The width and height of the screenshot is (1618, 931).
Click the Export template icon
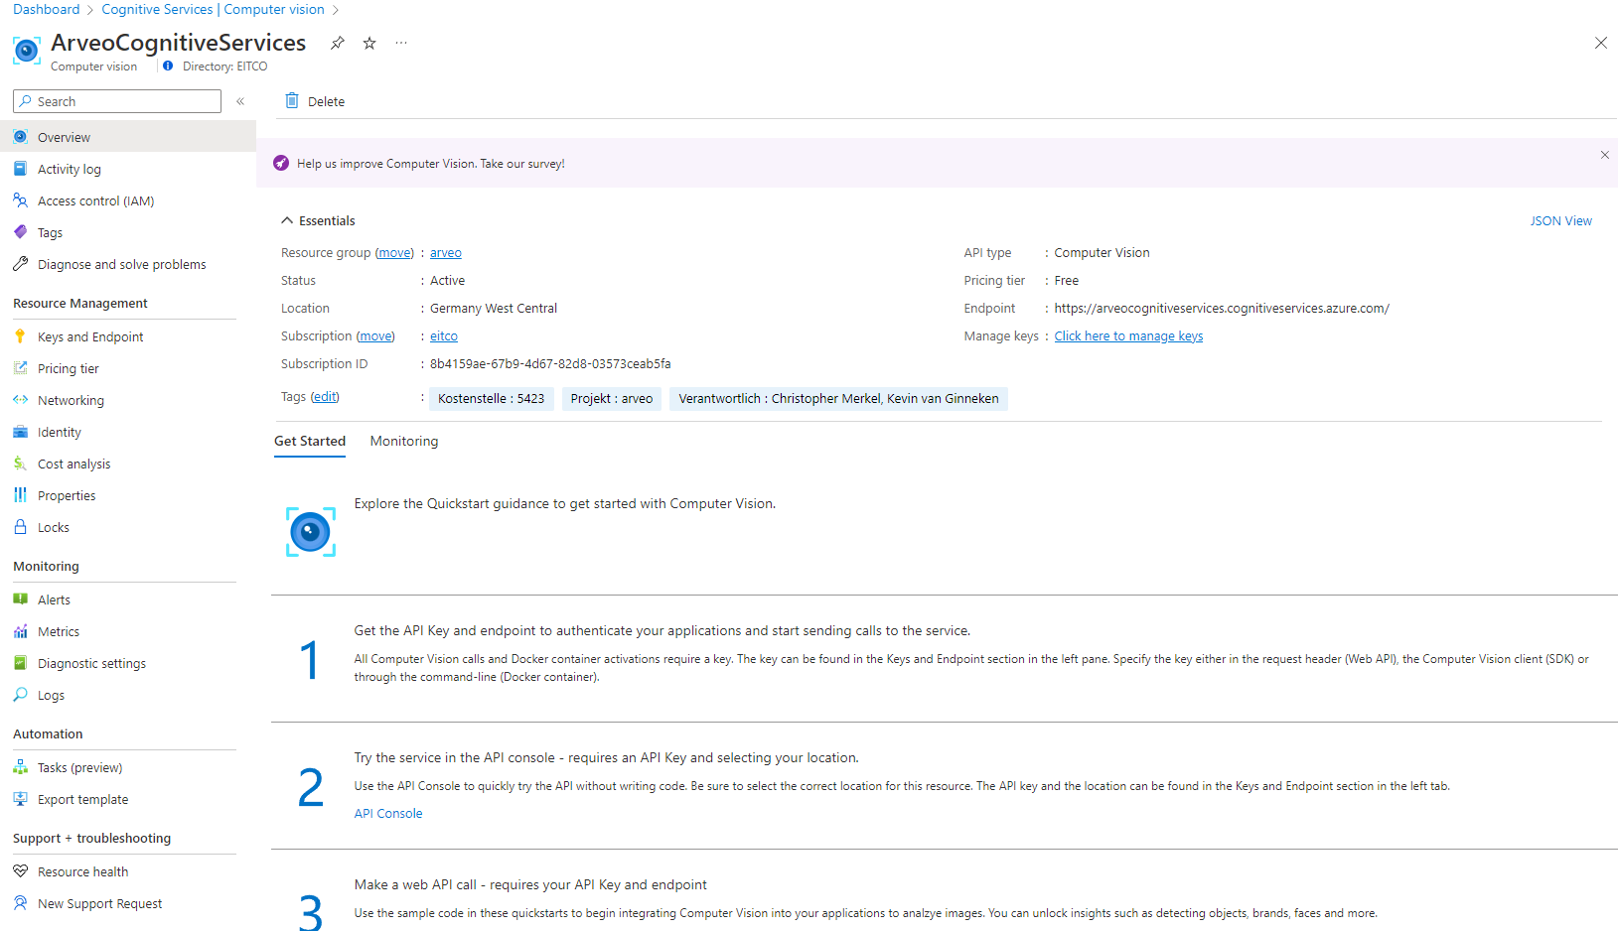pos(20,799)
